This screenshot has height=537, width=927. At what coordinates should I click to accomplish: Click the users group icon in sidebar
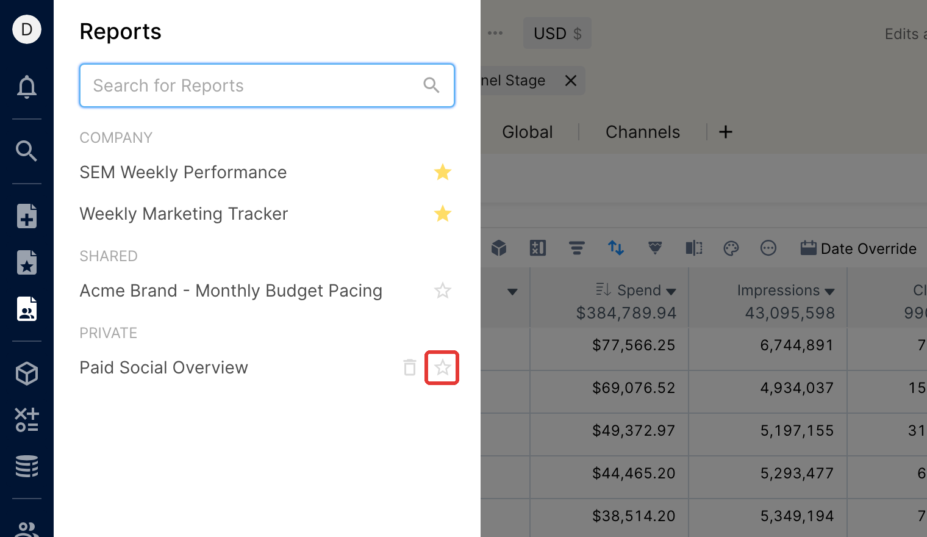tap(27, 530)
